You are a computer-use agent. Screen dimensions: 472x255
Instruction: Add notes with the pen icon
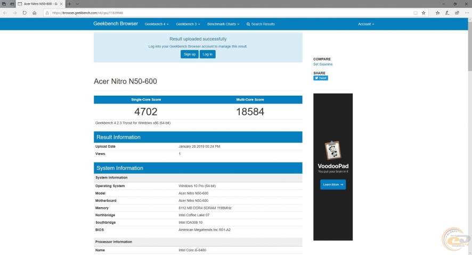click(x=447, y=13)
